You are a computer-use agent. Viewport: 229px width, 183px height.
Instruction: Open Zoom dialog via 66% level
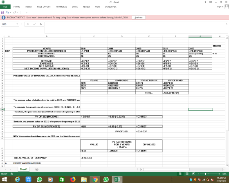pyautogui.click(x=225, y=174)
